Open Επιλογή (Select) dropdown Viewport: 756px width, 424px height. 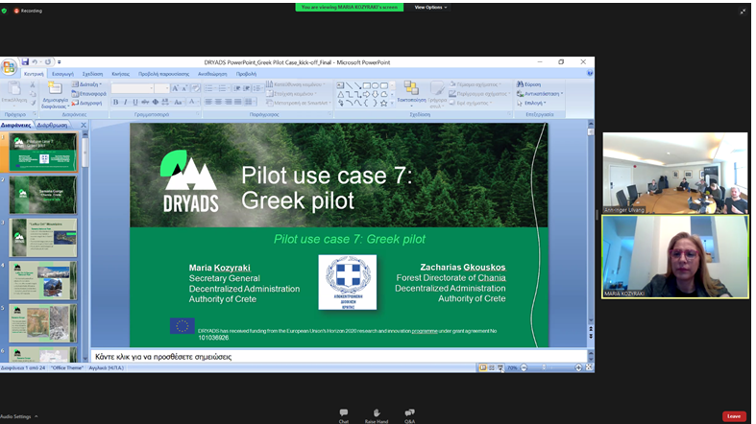coord(531,103)
